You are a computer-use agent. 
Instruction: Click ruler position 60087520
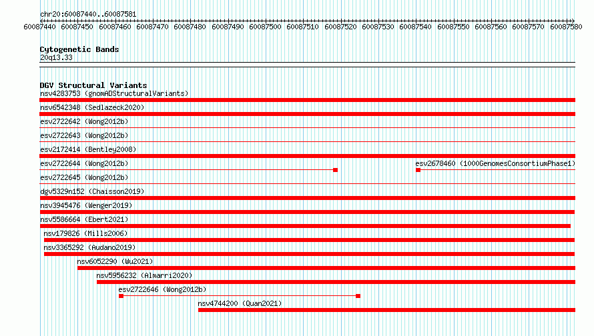pyautogui.click(x=340, y=27)
